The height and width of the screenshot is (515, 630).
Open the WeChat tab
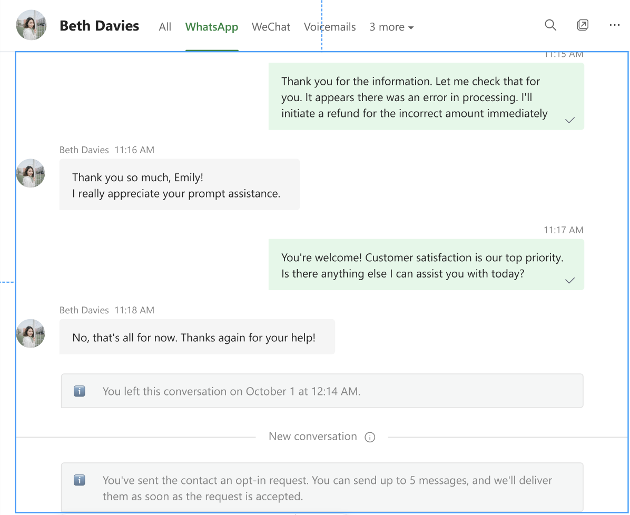coord(271,27)
